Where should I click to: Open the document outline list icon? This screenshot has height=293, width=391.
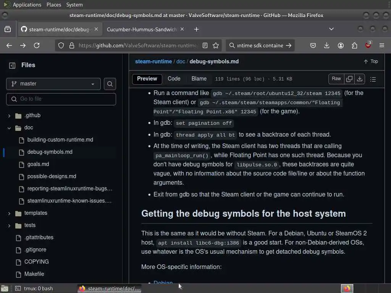tap(373, 79)
